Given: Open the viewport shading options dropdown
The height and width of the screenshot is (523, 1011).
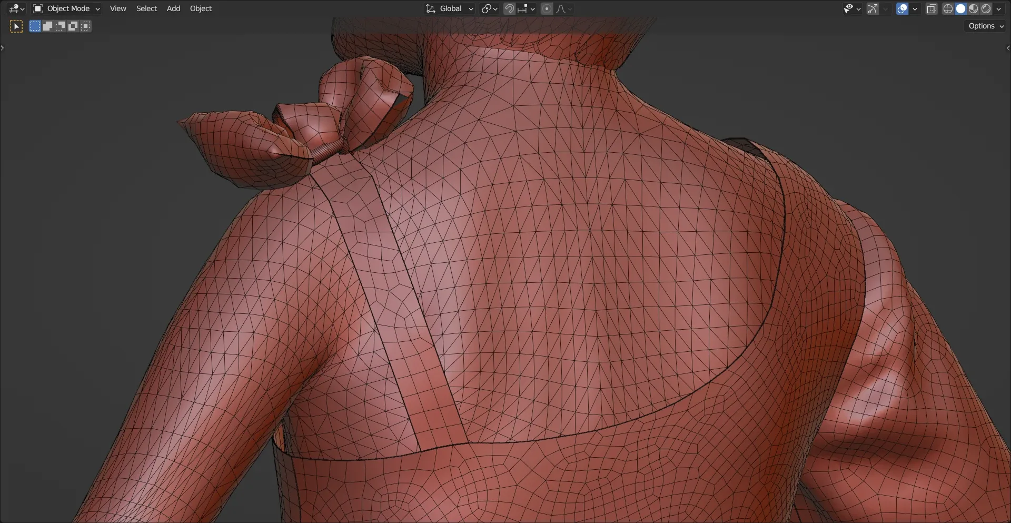Looking at the screenshot, I should [x=998, y=8].
